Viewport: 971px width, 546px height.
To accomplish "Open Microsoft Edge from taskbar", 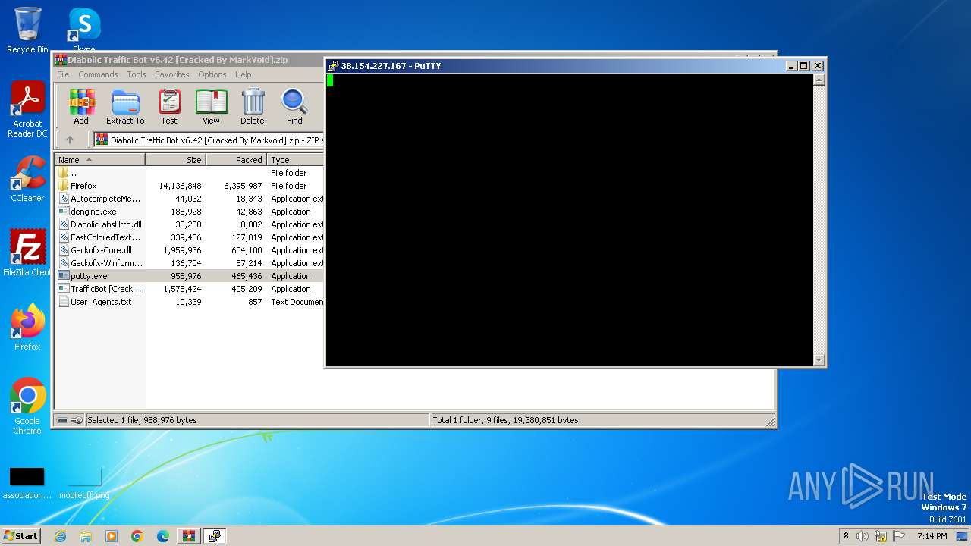I will pos(163,536).
